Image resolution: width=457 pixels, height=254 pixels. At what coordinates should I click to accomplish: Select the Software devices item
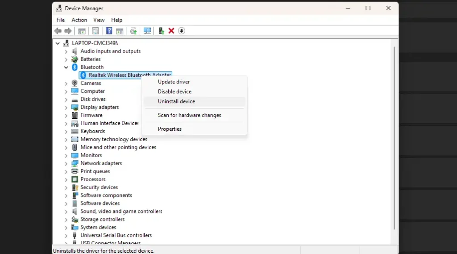100,203
